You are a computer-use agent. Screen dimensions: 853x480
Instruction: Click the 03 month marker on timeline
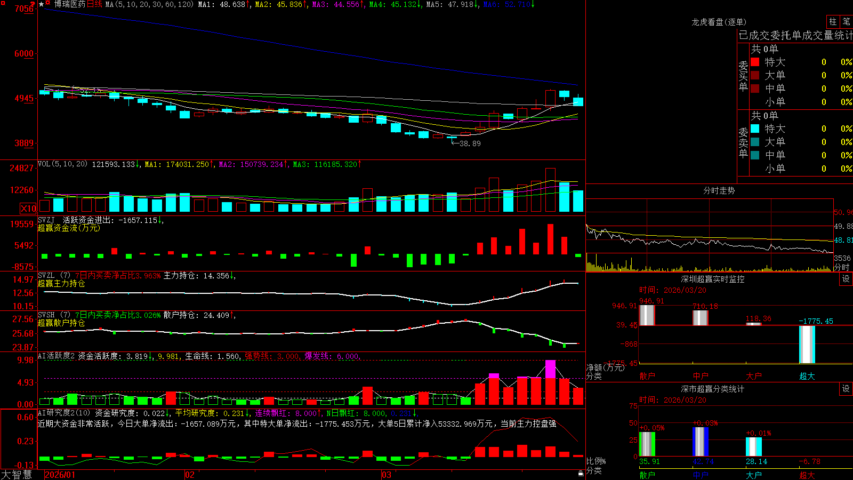click(387, 475)
